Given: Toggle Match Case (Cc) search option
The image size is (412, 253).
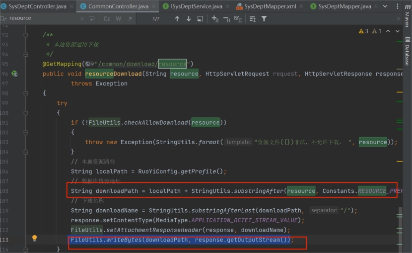Looking at the screenshot, I should tap(107, 18).
